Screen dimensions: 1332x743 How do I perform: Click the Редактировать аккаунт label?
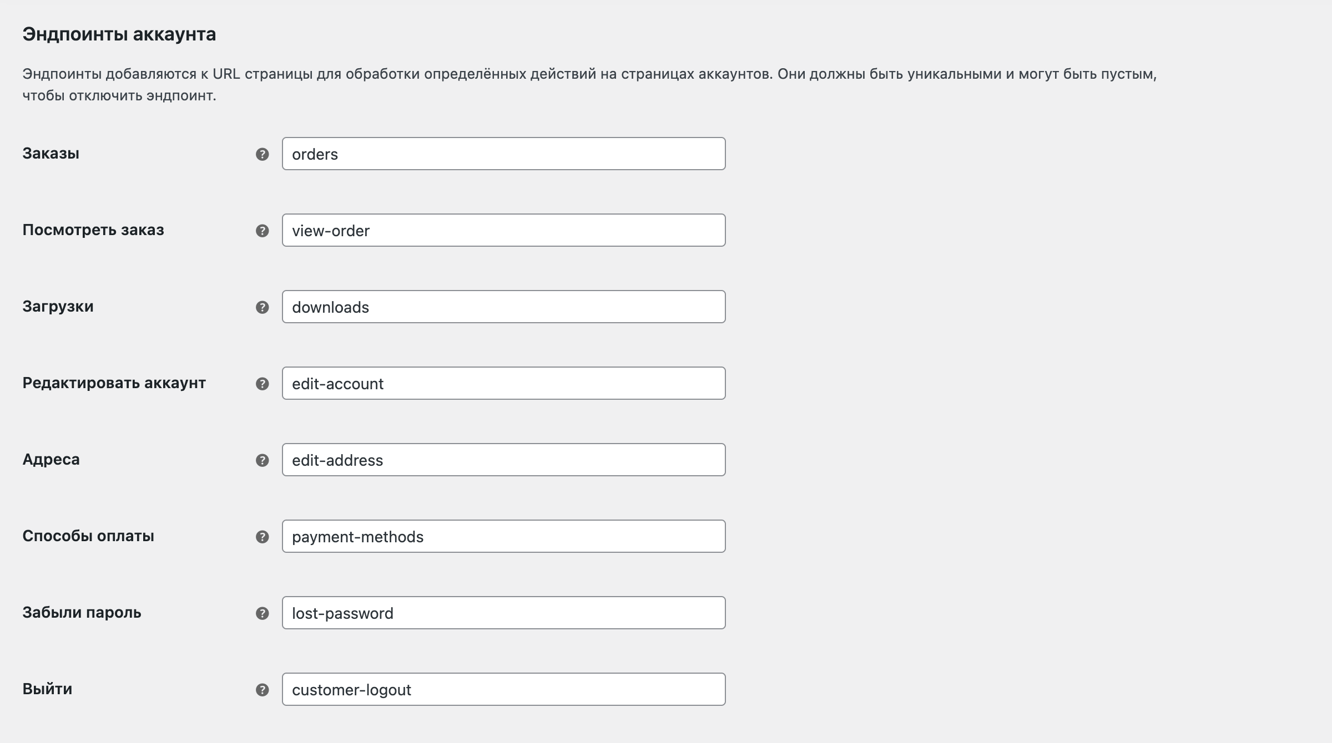coord(114,383)
